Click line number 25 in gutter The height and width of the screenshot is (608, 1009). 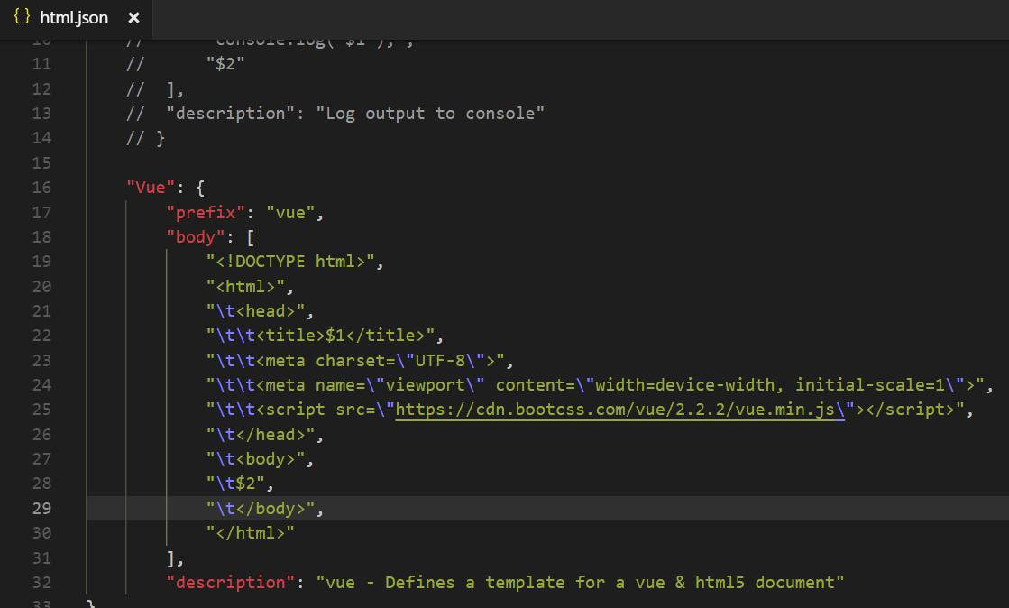(41, 410)
